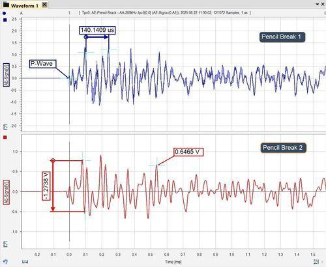Click the red circle amplitude cursor marker
Viewport: 326px width, 267px height.
pyautogui.click(x=53, y=161)
